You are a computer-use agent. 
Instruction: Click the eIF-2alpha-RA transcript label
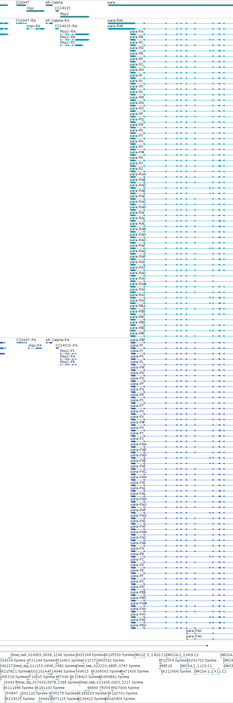pyautogui.click(x=57, y=21)
